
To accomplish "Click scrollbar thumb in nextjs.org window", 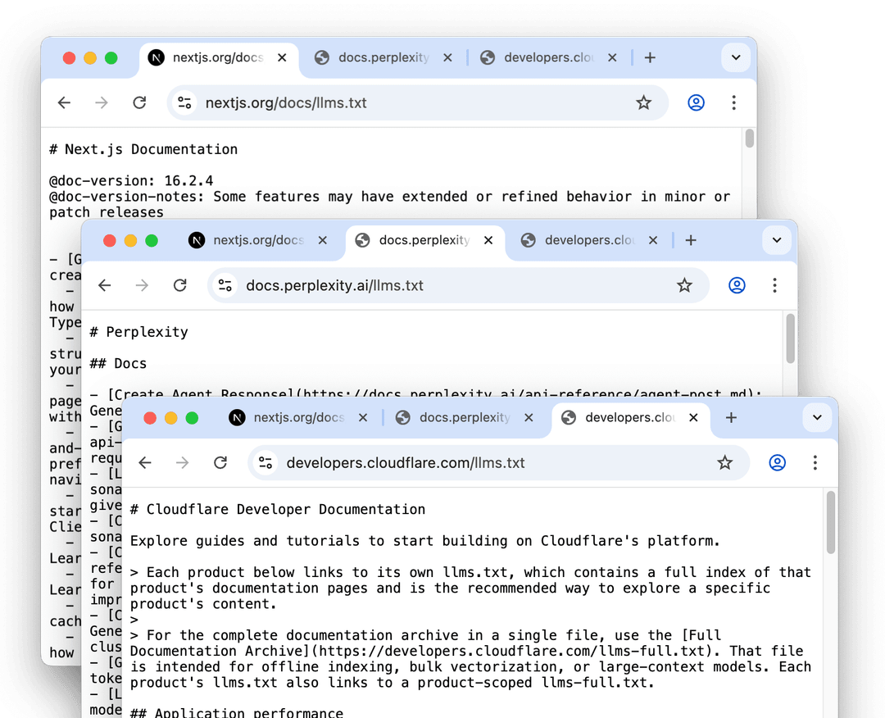I will pyautogui.click(x=750, y=139).
